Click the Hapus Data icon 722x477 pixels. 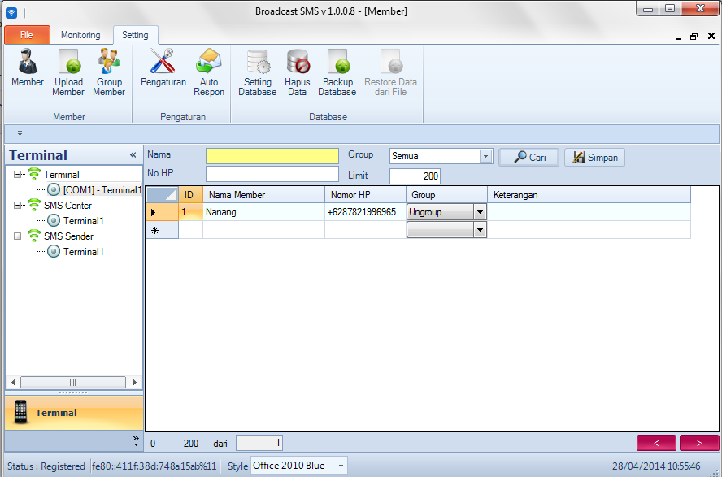tap(297, 72)
